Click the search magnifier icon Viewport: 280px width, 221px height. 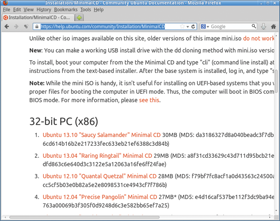point(254,27)
